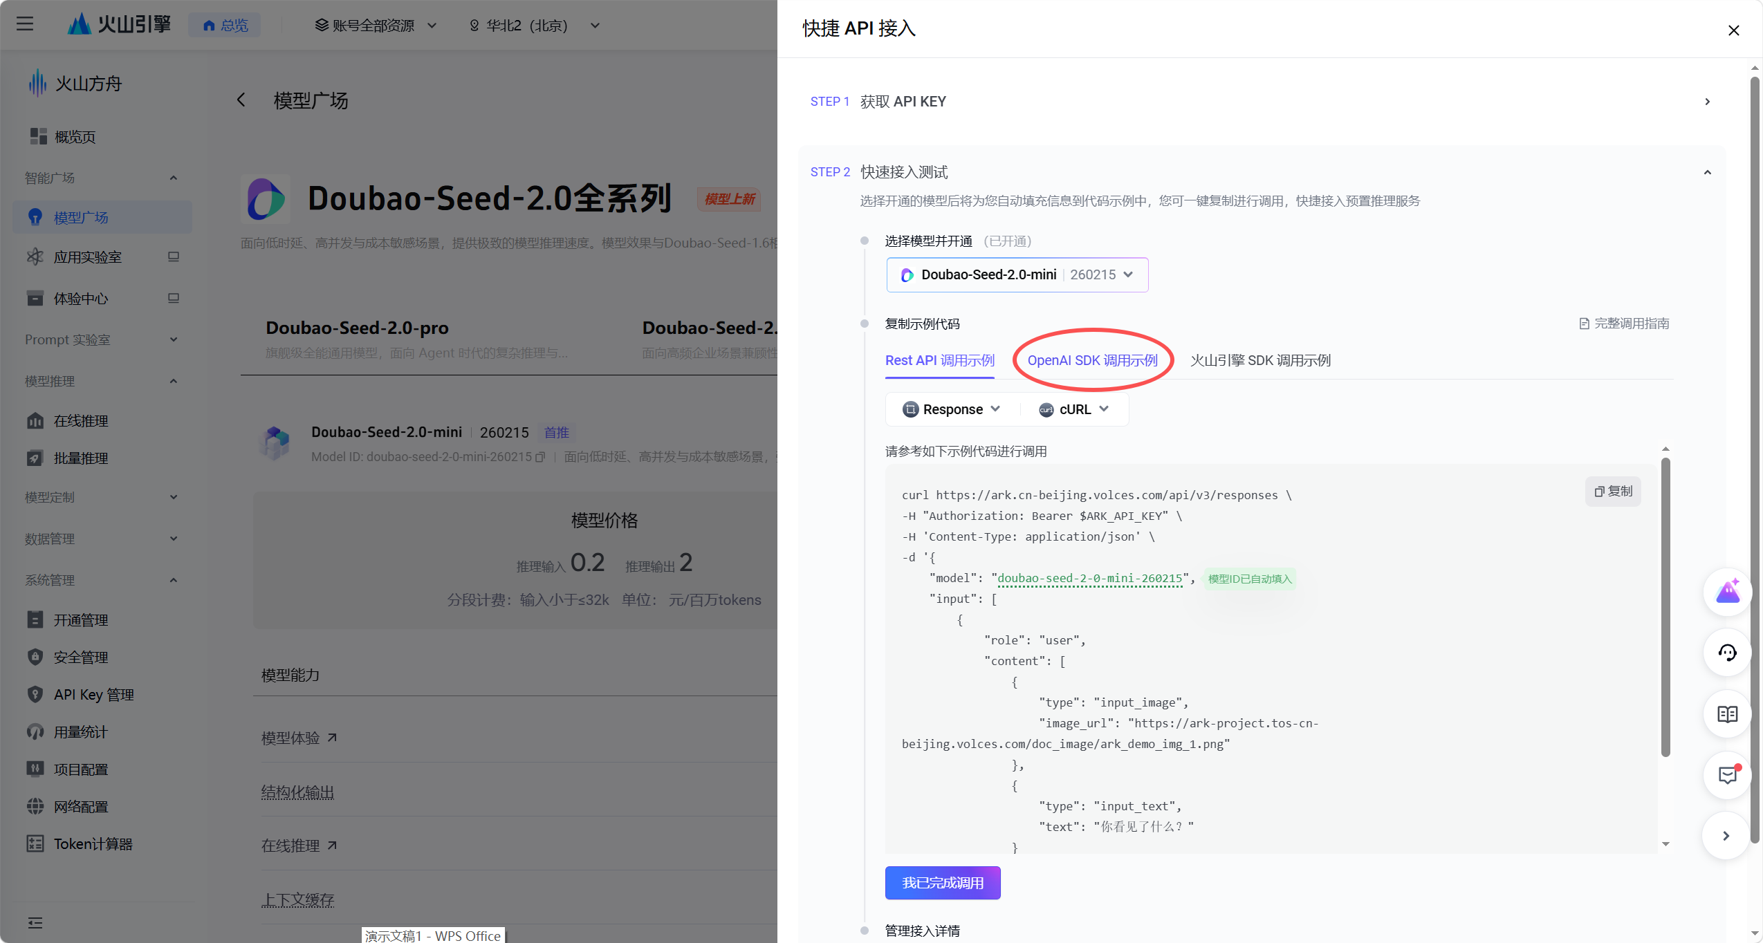Open the cURL language dropdown
The height and width of the screenshot is (943, 1763).
(1074, 409)
